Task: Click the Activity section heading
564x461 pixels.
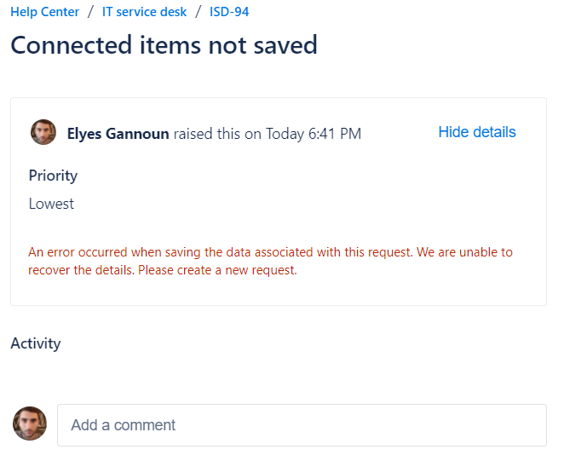Action: (36, 343)
